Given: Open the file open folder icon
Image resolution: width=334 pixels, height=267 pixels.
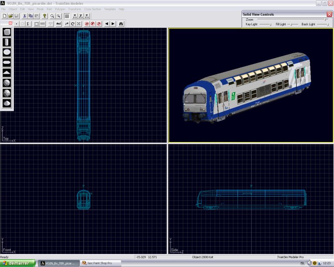Looking at the screenshot, I should click(10, 16).
